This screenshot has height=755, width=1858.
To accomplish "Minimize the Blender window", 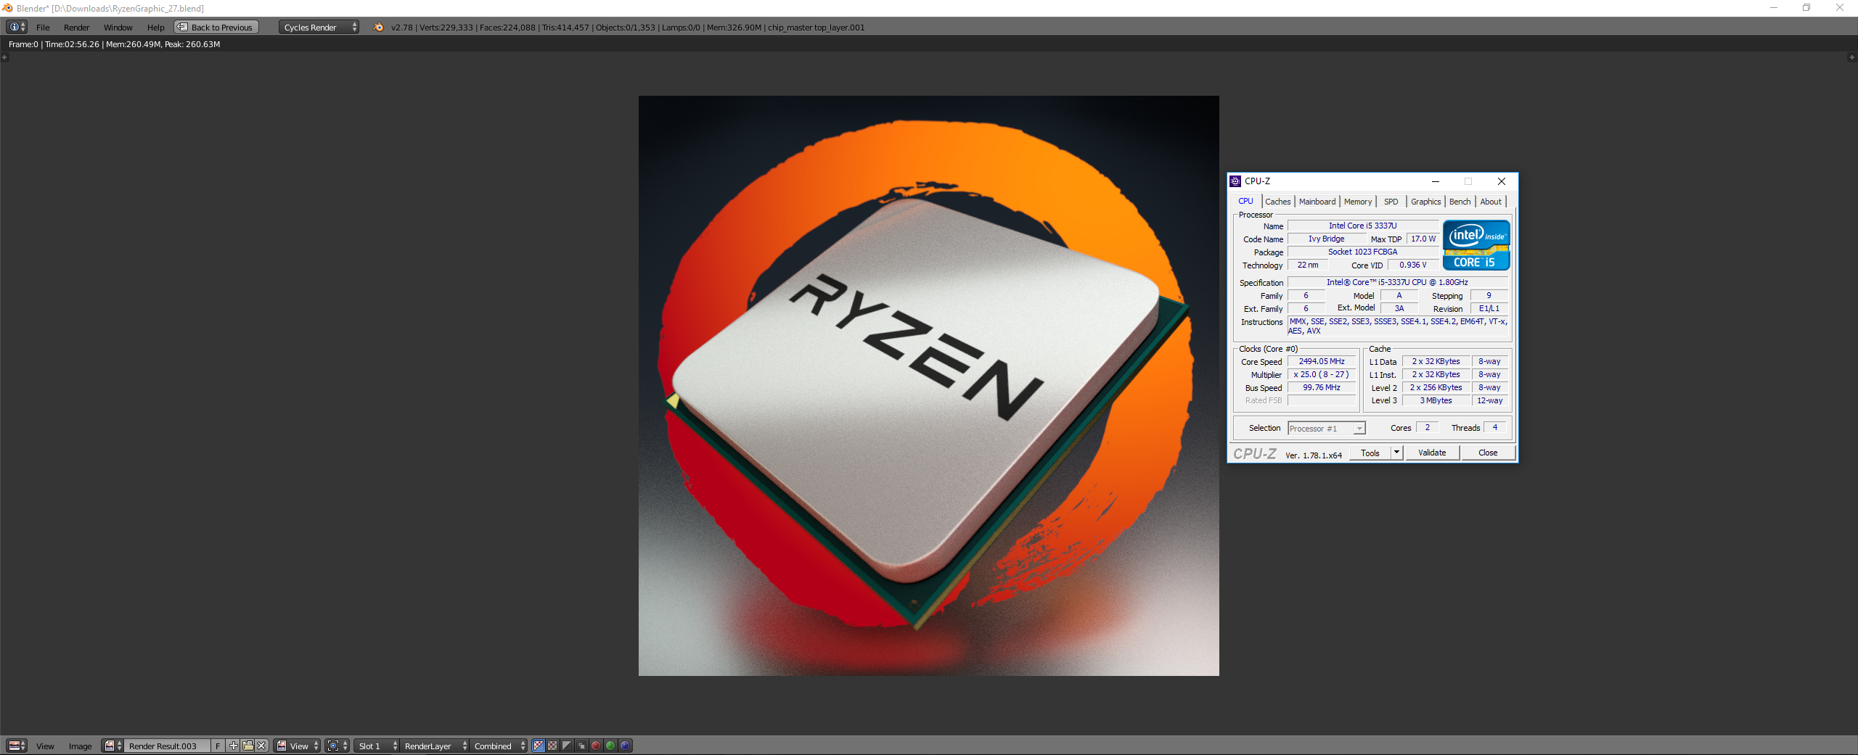I will (x=1773, y=8).
